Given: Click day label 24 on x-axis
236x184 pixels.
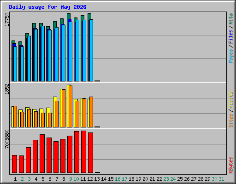Looking at the screenshot, I should coord(173,179).
